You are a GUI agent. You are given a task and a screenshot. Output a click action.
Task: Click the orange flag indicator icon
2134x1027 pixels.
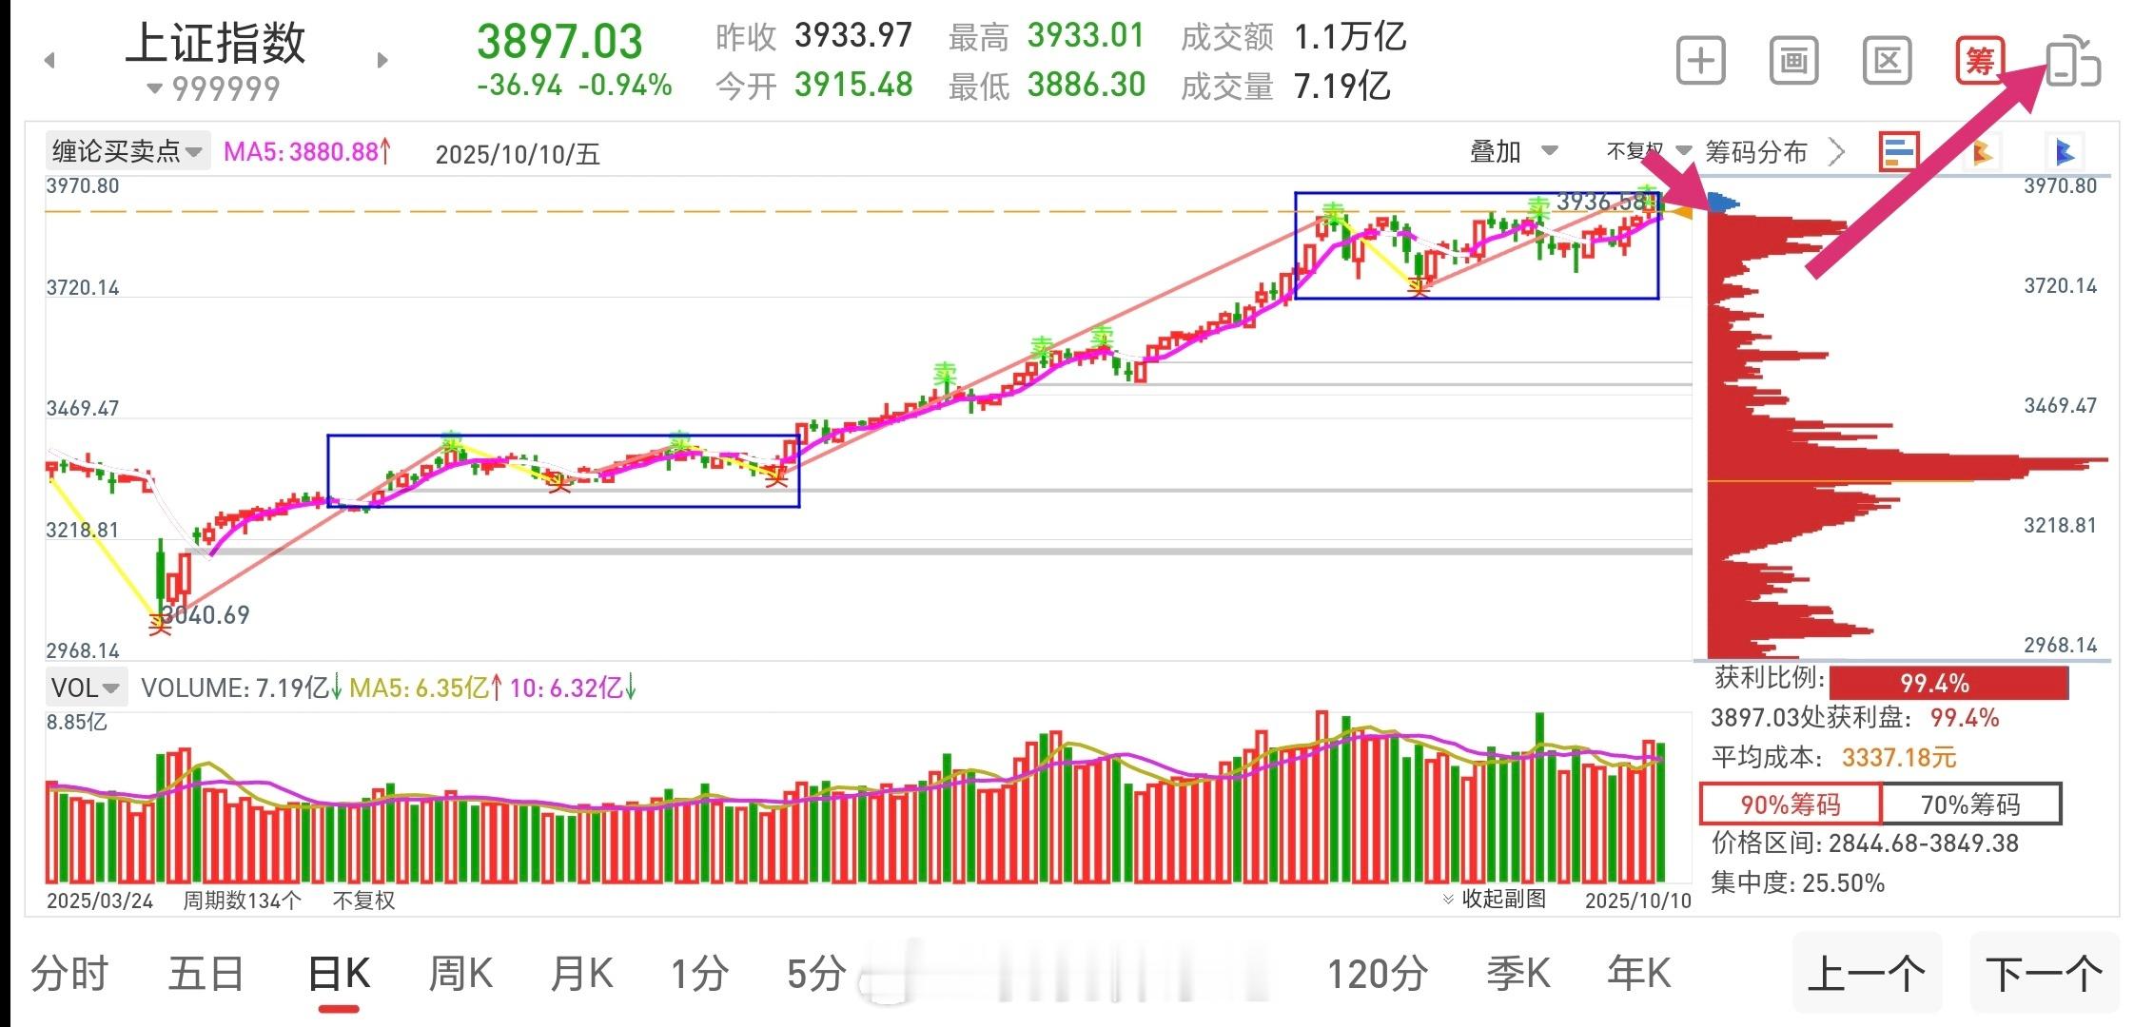(x=1982, y=150)
